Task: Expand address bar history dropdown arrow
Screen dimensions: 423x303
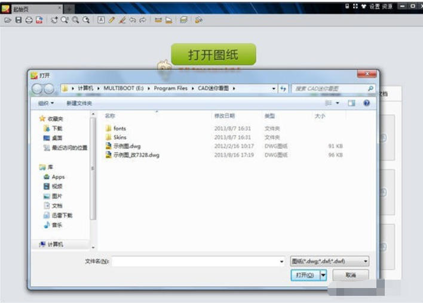Action: 274,88
